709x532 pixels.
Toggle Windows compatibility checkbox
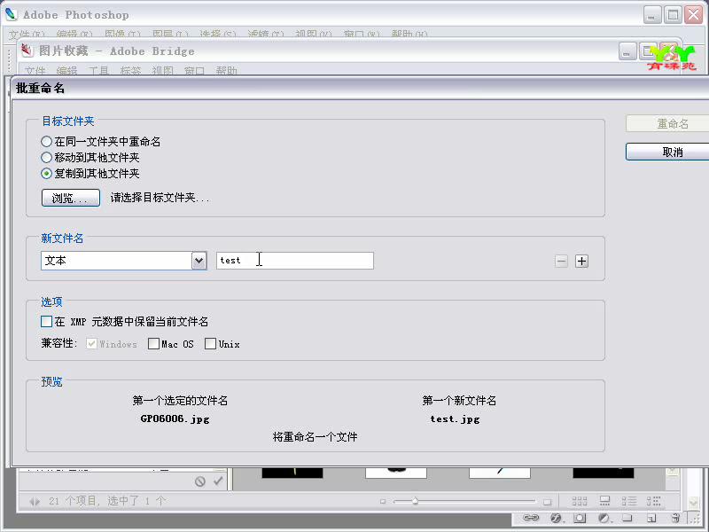click(91, 344)
